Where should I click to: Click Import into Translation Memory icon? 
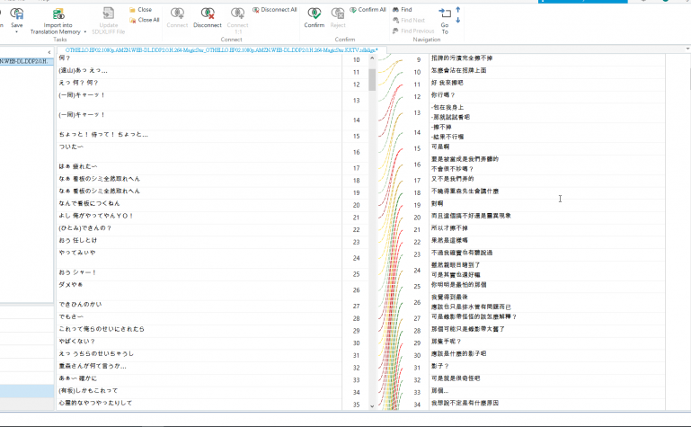(x=58, y=13)
